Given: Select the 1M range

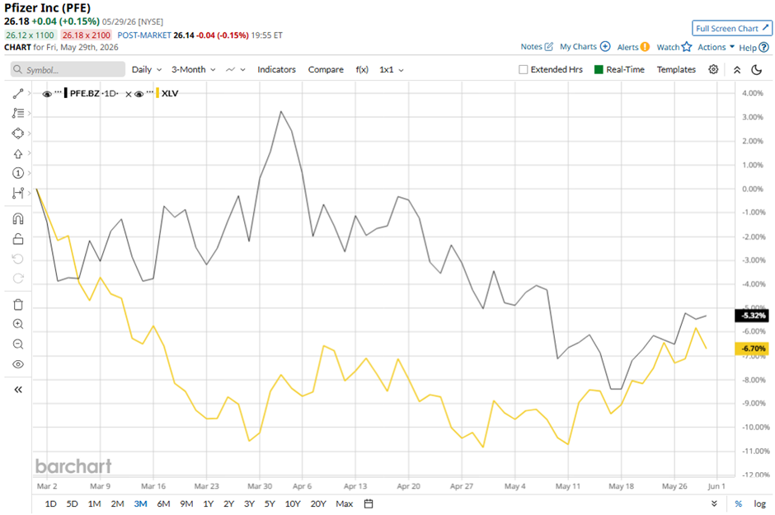Looking at the screenshot, I should pyautogui.click(x=95, y=503).
